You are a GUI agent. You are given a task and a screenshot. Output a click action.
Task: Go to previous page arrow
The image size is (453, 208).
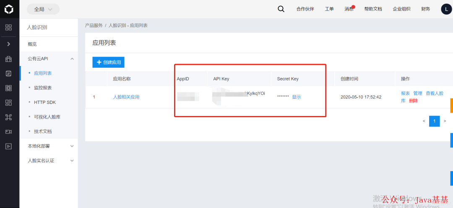coord(424,121)
